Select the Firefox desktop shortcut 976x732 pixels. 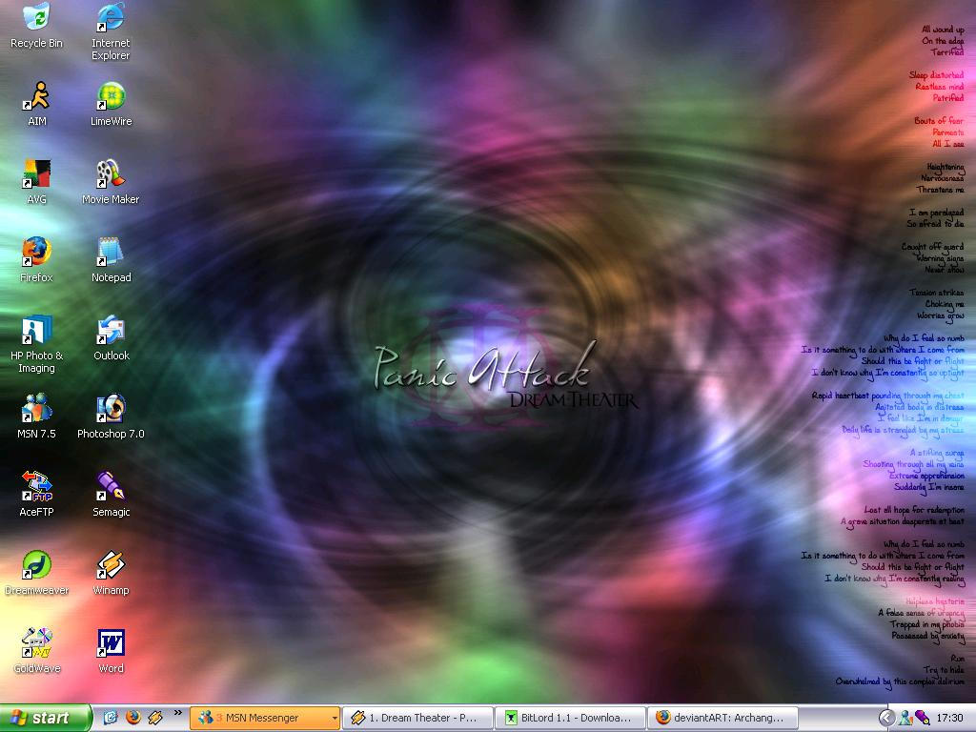tap(37, 260)
